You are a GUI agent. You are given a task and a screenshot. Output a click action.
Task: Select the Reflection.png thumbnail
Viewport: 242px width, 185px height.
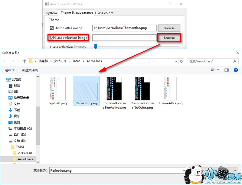tap(86, 91)
